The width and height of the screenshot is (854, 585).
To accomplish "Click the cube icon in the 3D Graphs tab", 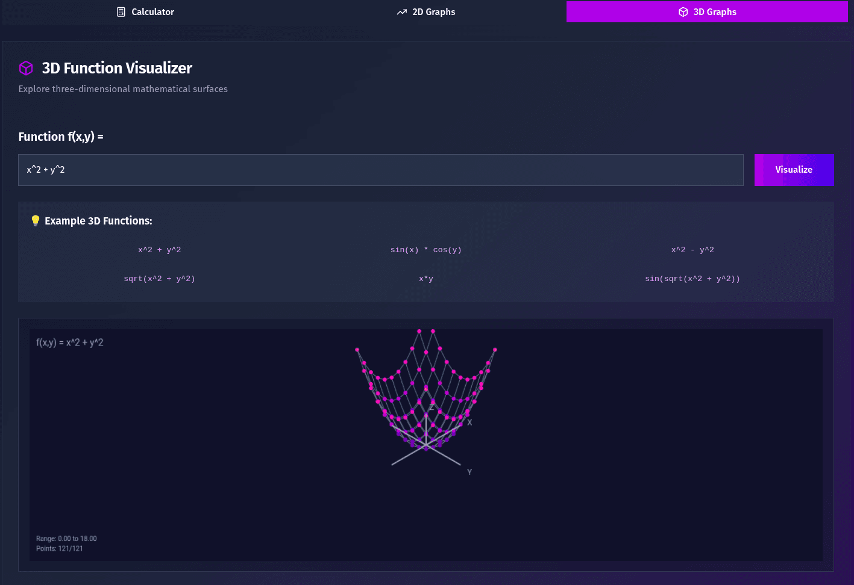I will click(683, 12).
